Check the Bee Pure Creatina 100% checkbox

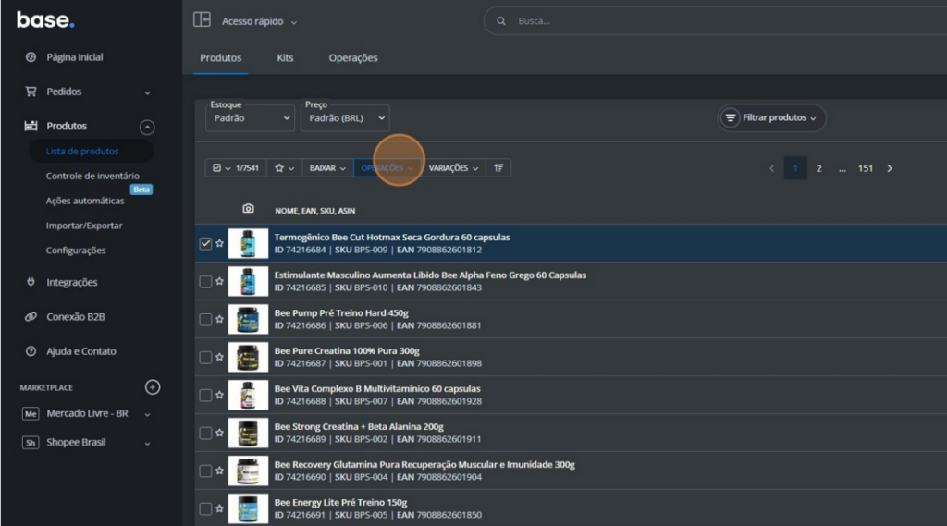click(x=205, y=358)
